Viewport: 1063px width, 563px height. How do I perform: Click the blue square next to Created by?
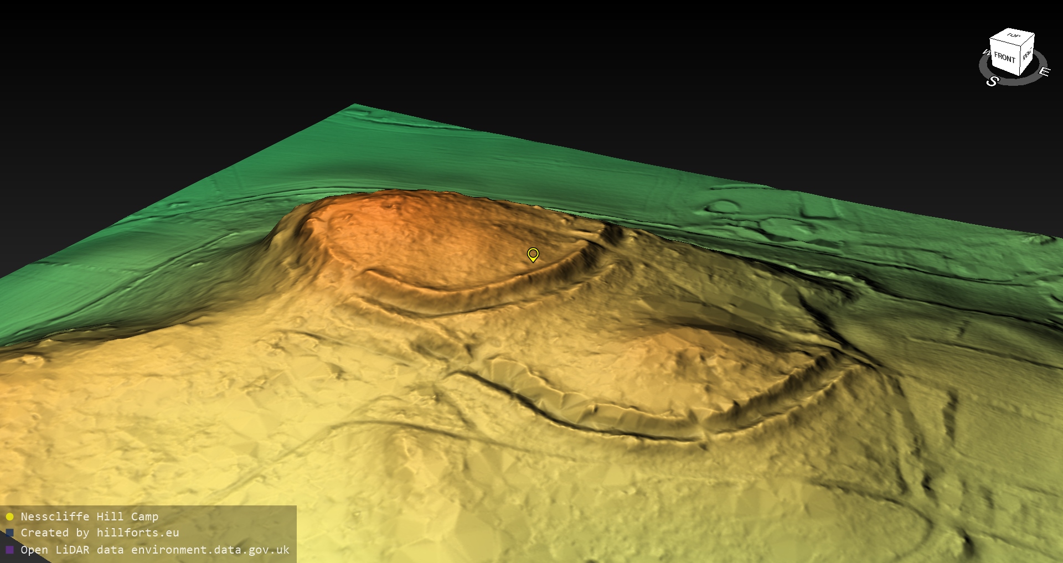[9, 533]
